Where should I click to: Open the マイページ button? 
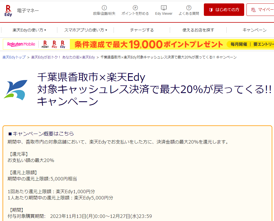(260, 10)
